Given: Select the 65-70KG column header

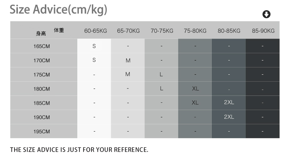Looking at the screenshot, I should 128,31.
